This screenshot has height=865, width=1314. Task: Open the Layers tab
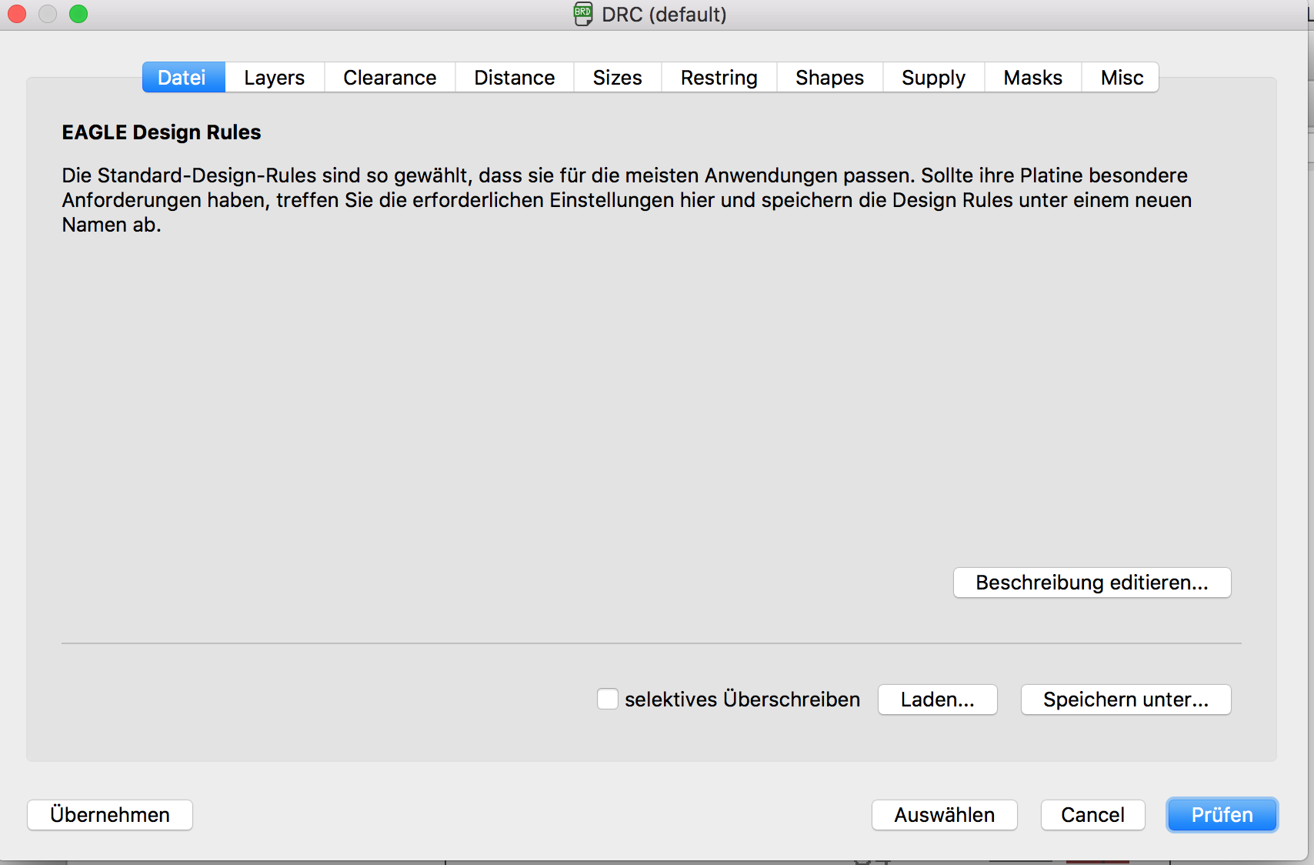(x=274, y=78)
